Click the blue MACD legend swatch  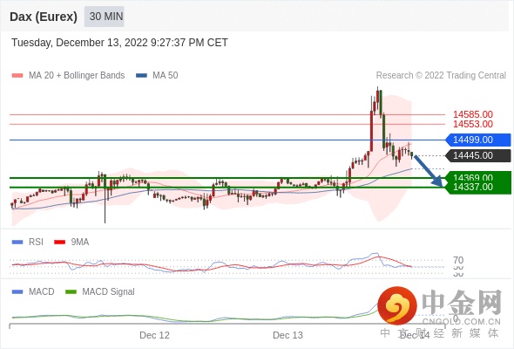(17, 292)
